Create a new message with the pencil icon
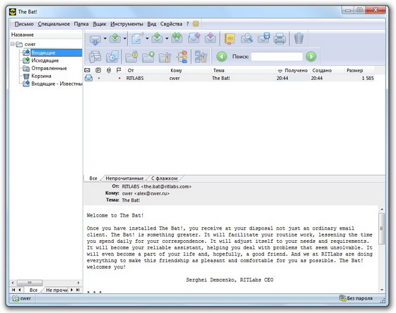Image resolution: width=396 pixels, height=313 pixels. click(137, 38)
